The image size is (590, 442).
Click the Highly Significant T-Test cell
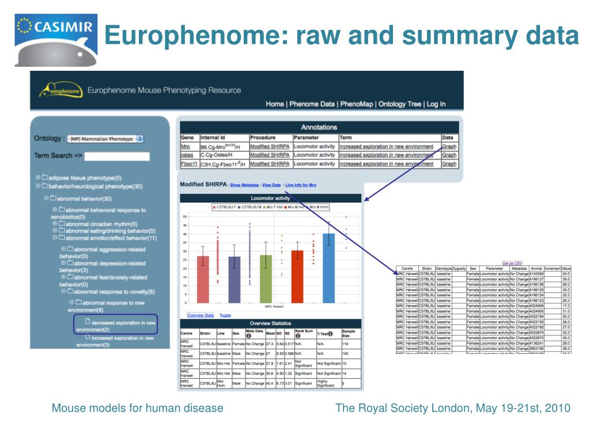point(329,383)
